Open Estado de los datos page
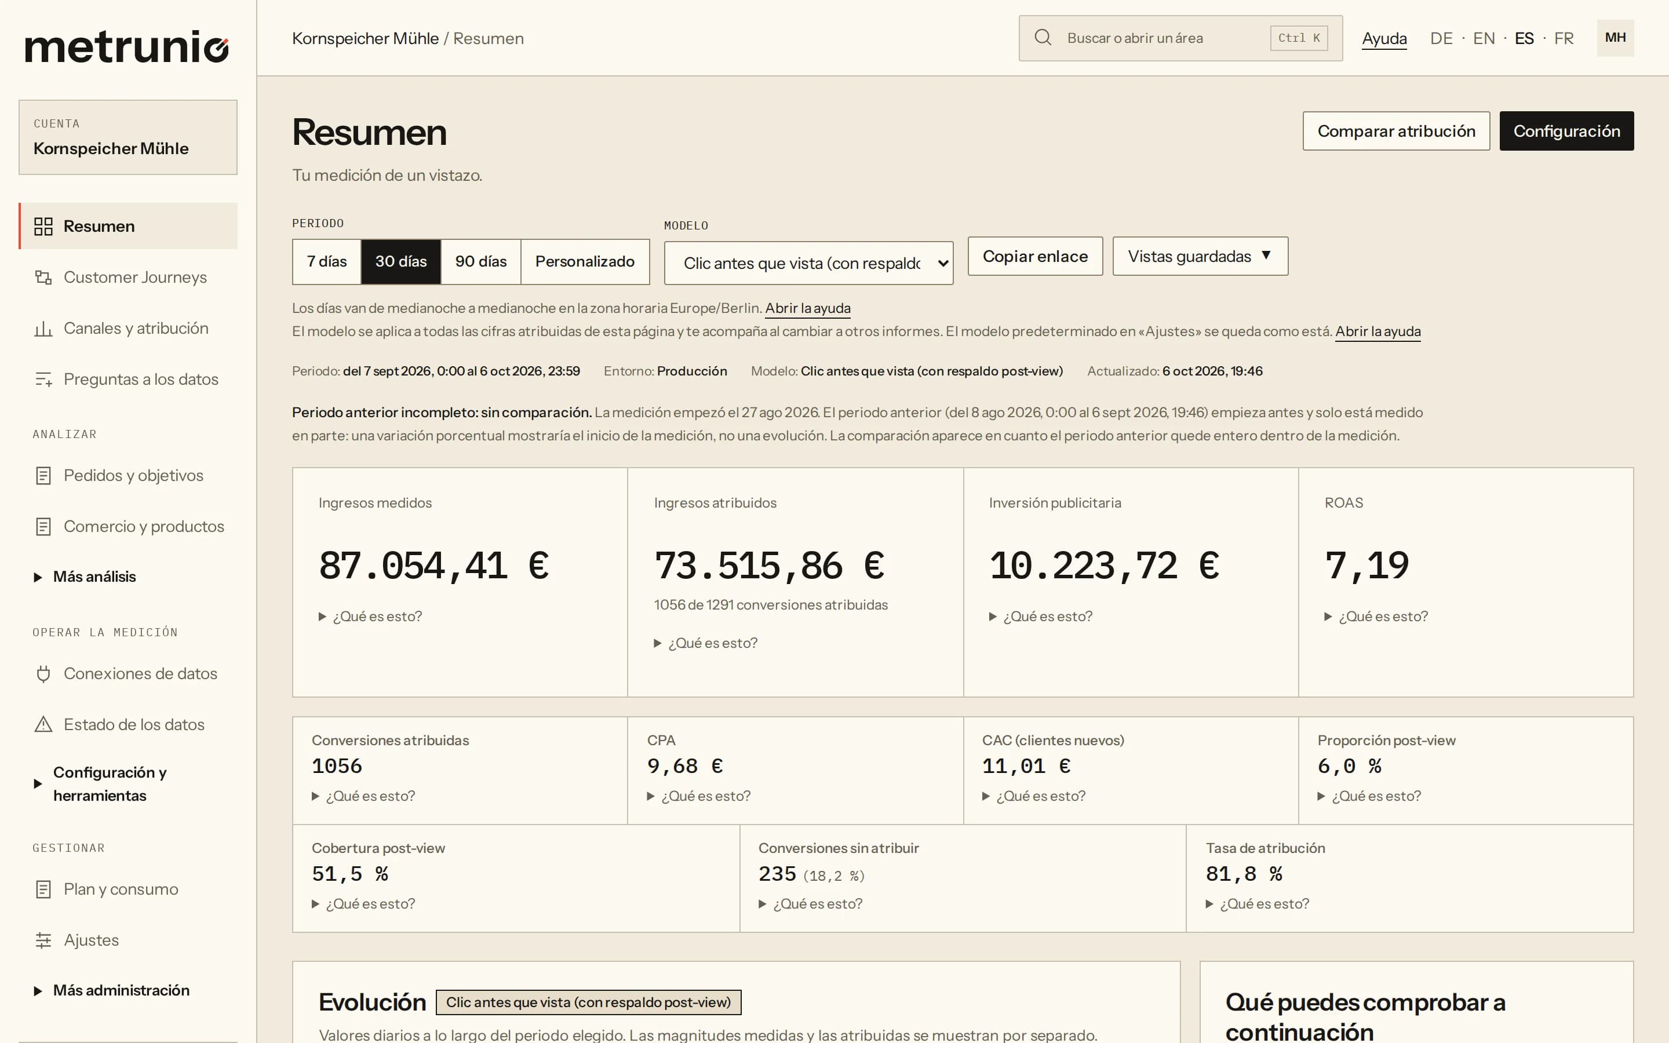This screenshot has height=1043, width=1669. pos(128,724)
